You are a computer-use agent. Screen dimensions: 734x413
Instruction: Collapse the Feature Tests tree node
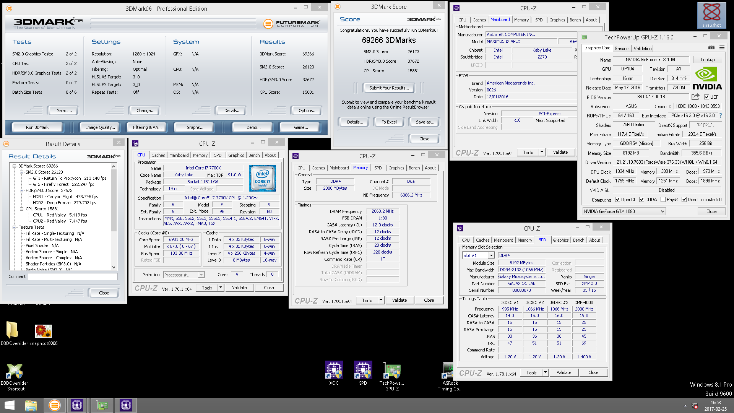tap(15, 227)
